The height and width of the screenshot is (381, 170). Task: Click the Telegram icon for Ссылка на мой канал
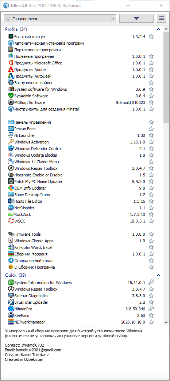[11, 261]
